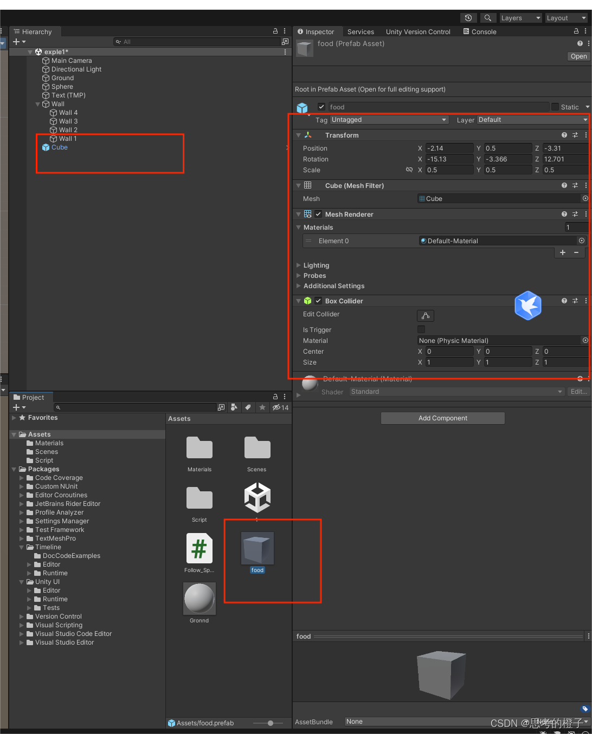Open Transform component help icon
The height and width of the screenshot is (734, 592).
pyautogui.click(x=564, y=135)
